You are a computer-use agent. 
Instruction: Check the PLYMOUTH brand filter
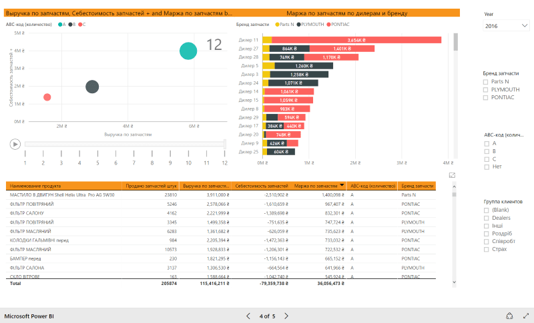coord(486,90)
